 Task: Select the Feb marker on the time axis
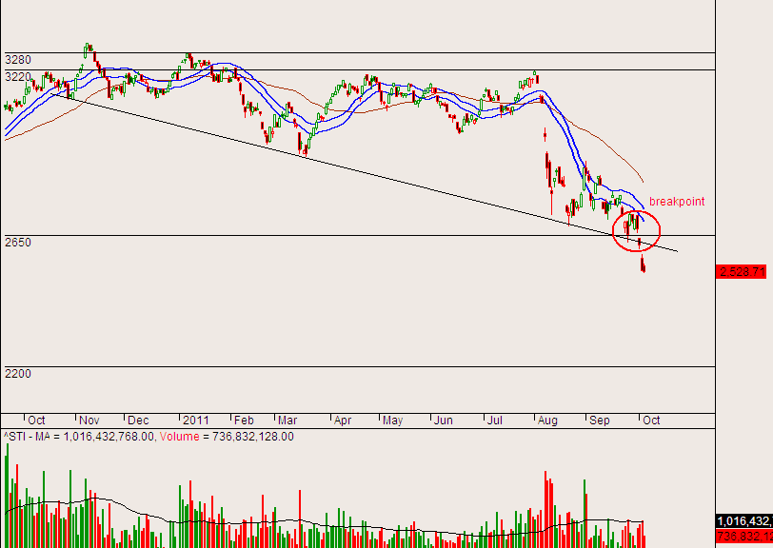pyautogui.click(x=244, y=420)
